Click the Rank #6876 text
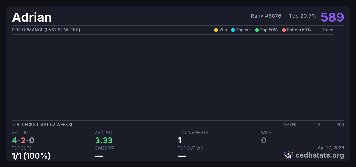 (x=266, y=16)
